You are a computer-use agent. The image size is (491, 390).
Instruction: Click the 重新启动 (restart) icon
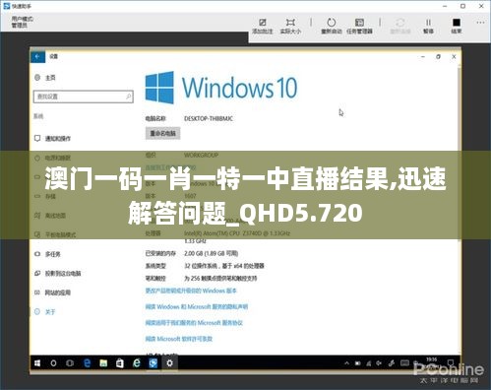click(x=332, y=23)
